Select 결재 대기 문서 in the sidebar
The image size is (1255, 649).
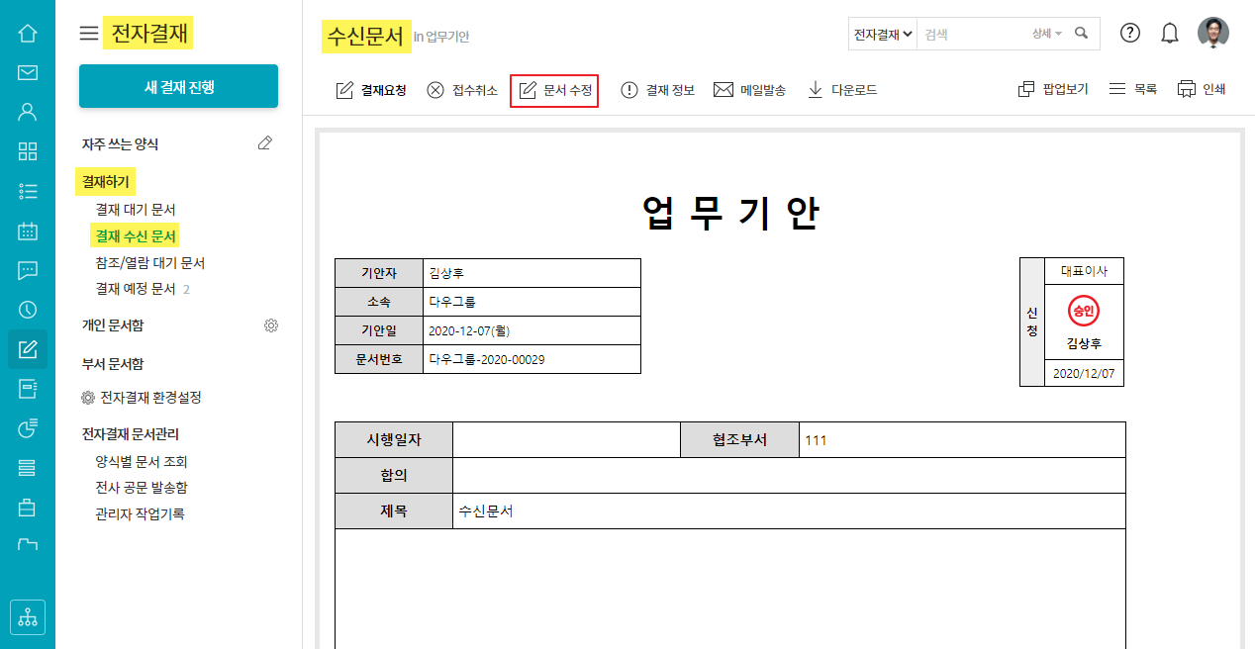pyautogui.click(x=136, y=210)
